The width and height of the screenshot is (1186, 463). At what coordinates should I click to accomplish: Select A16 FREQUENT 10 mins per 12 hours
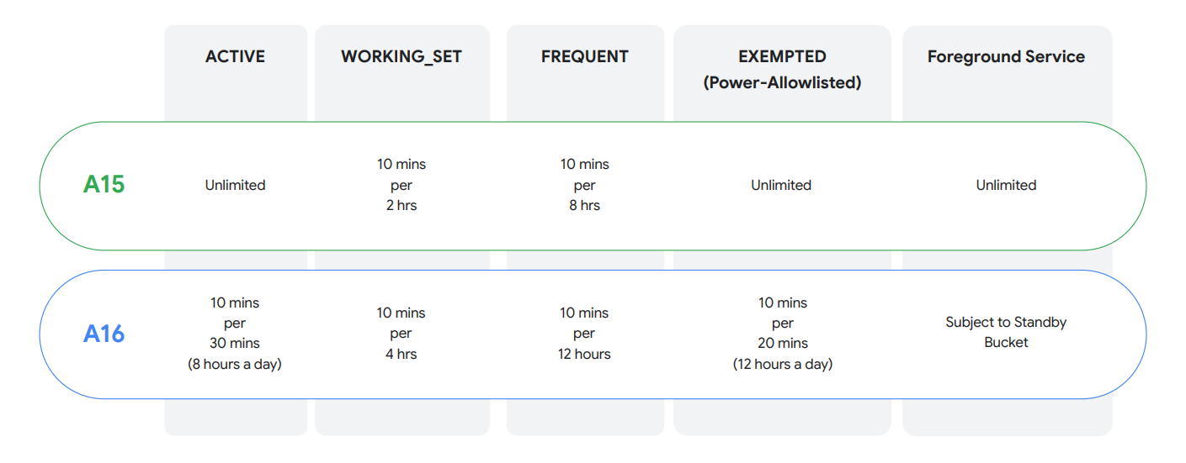coord(584,334)
